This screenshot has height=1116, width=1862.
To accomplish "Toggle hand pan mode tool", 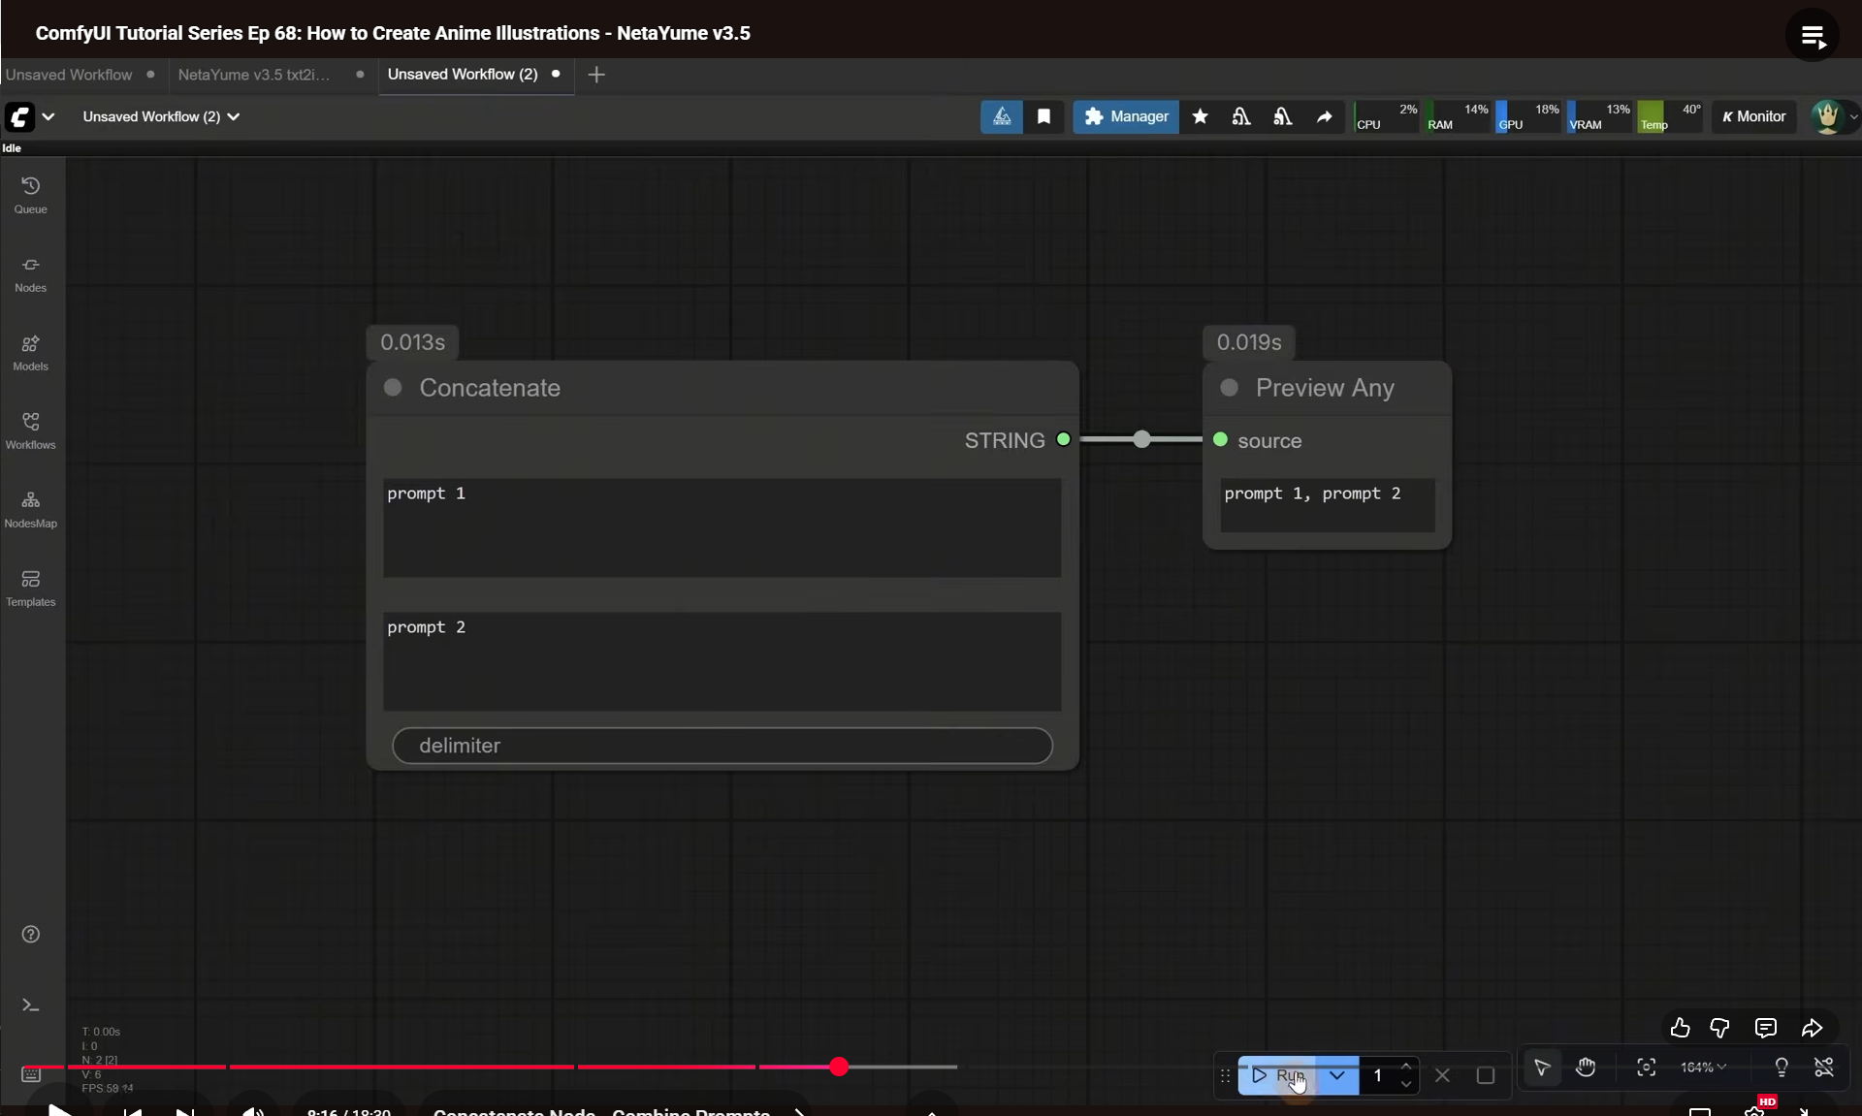I will pyautogui.click(x=1586, y=1068).
